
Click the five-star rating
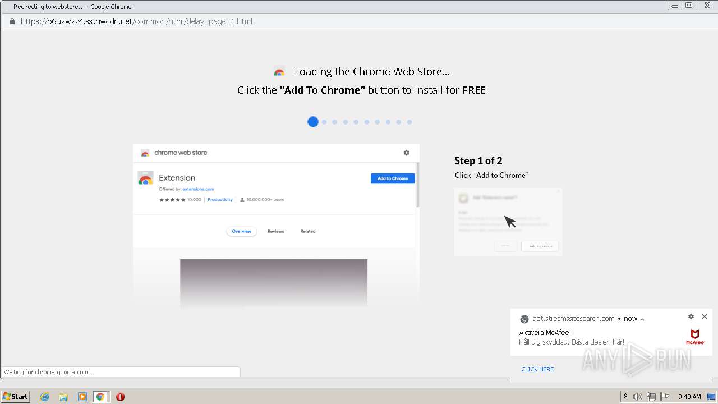click(172, 200)
